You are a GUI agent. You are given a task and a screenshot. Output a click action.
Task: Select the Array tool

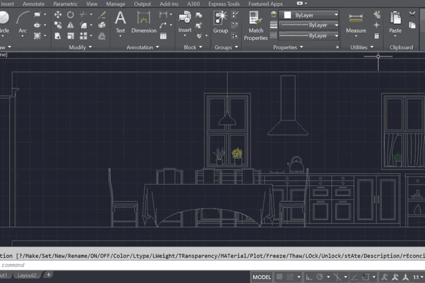point(84,36)
